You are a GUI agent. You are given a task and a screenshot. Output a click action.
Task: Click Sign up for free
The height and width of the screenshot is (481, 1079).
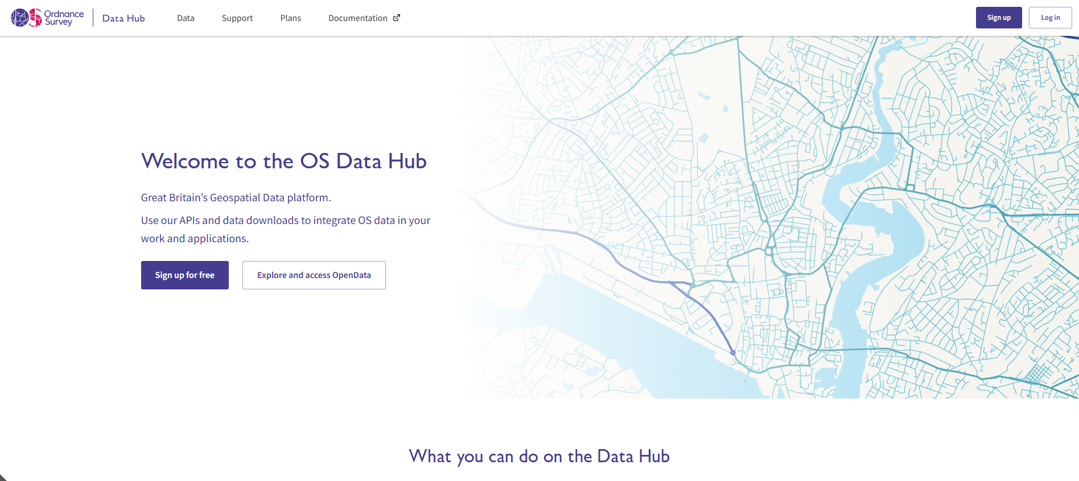184,275
